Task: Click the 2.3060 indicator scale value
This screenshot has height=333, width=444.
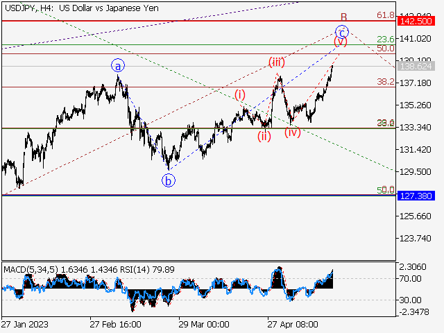Action: click(x=413, y=266)
